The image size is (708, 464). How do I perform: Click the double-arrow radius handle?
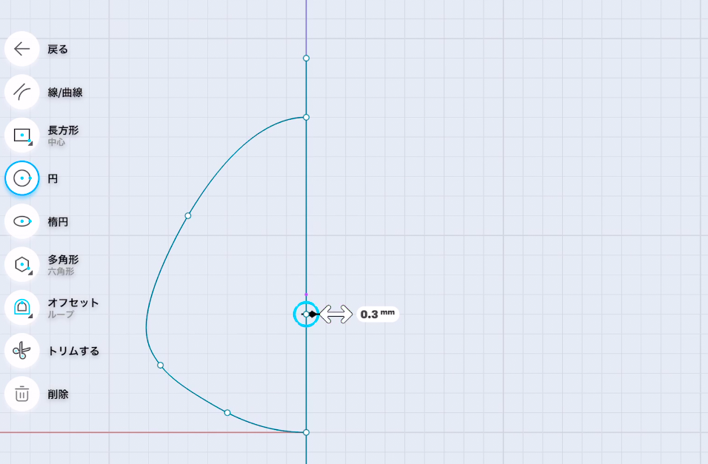(336, 315)
